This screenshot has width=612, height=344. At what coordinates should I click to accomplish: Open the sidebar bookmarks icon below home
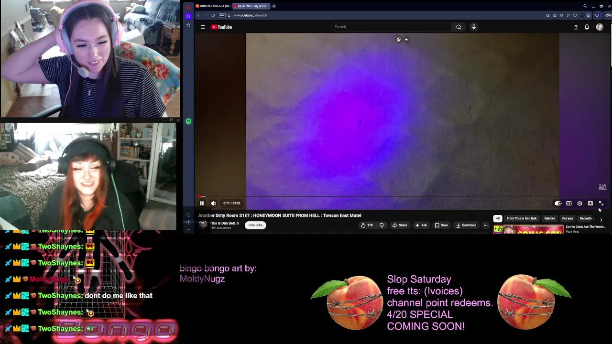tap(188, 25)
